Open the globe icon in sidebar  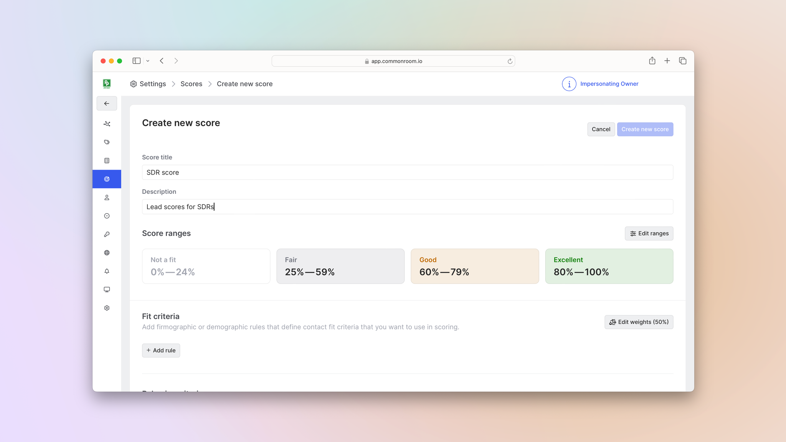[107, 253]
